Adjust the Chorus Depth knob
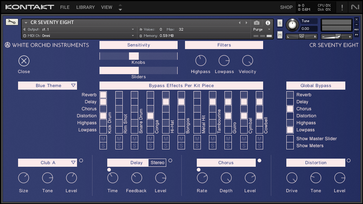This screenshot has width=363, height=204. point(226,178)
